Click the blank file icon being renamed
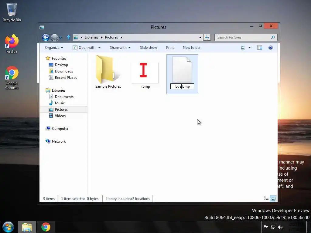The height and width of the screenshot is (233, 311). pos(182,69)
